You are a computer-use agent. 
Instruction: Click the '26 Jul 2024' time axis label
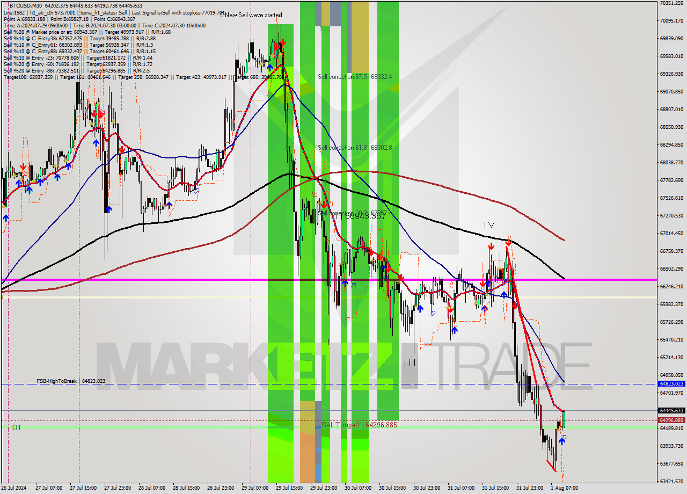tap(14, 488)
